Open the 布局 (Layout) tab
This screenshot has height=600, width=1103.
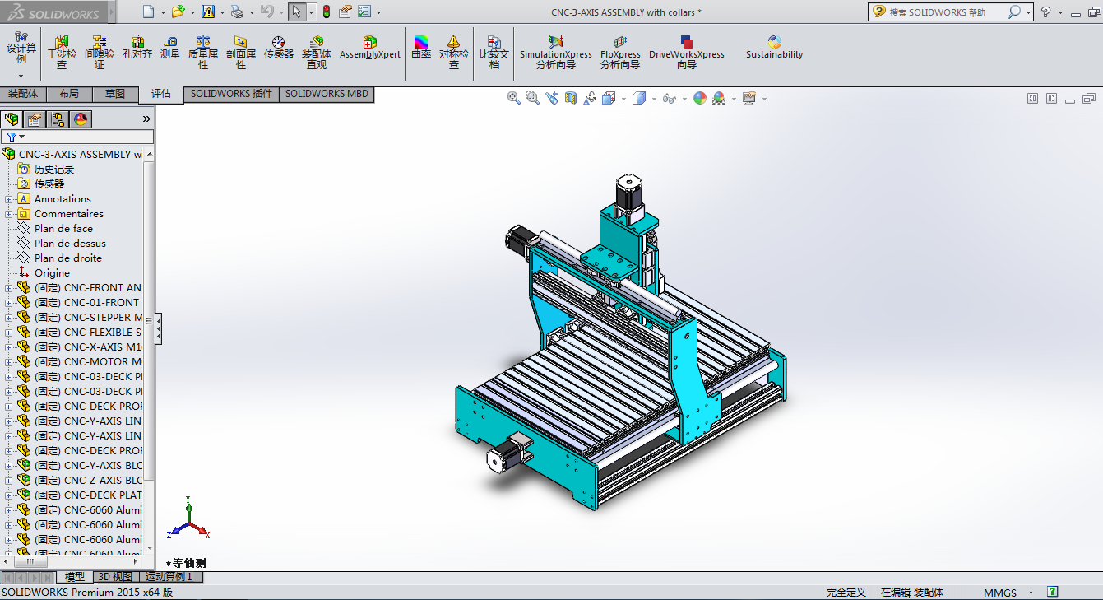pos(69,94)
